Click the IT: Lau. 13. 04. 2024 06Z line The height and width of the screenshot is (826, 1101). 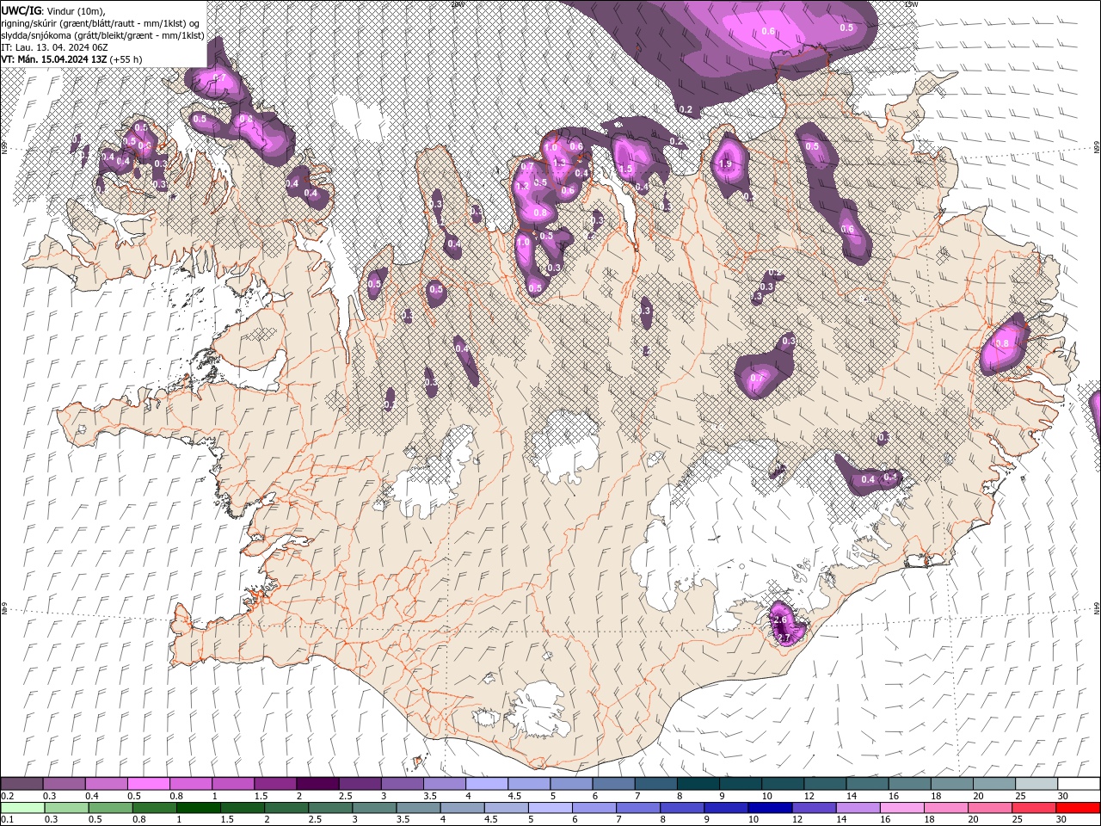[54, 46]
